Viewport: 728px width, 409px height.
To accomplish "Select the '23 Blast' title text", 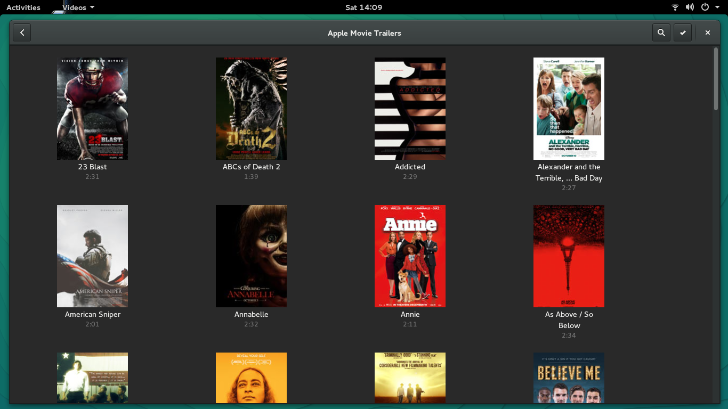I will click(x=92, y=167).
